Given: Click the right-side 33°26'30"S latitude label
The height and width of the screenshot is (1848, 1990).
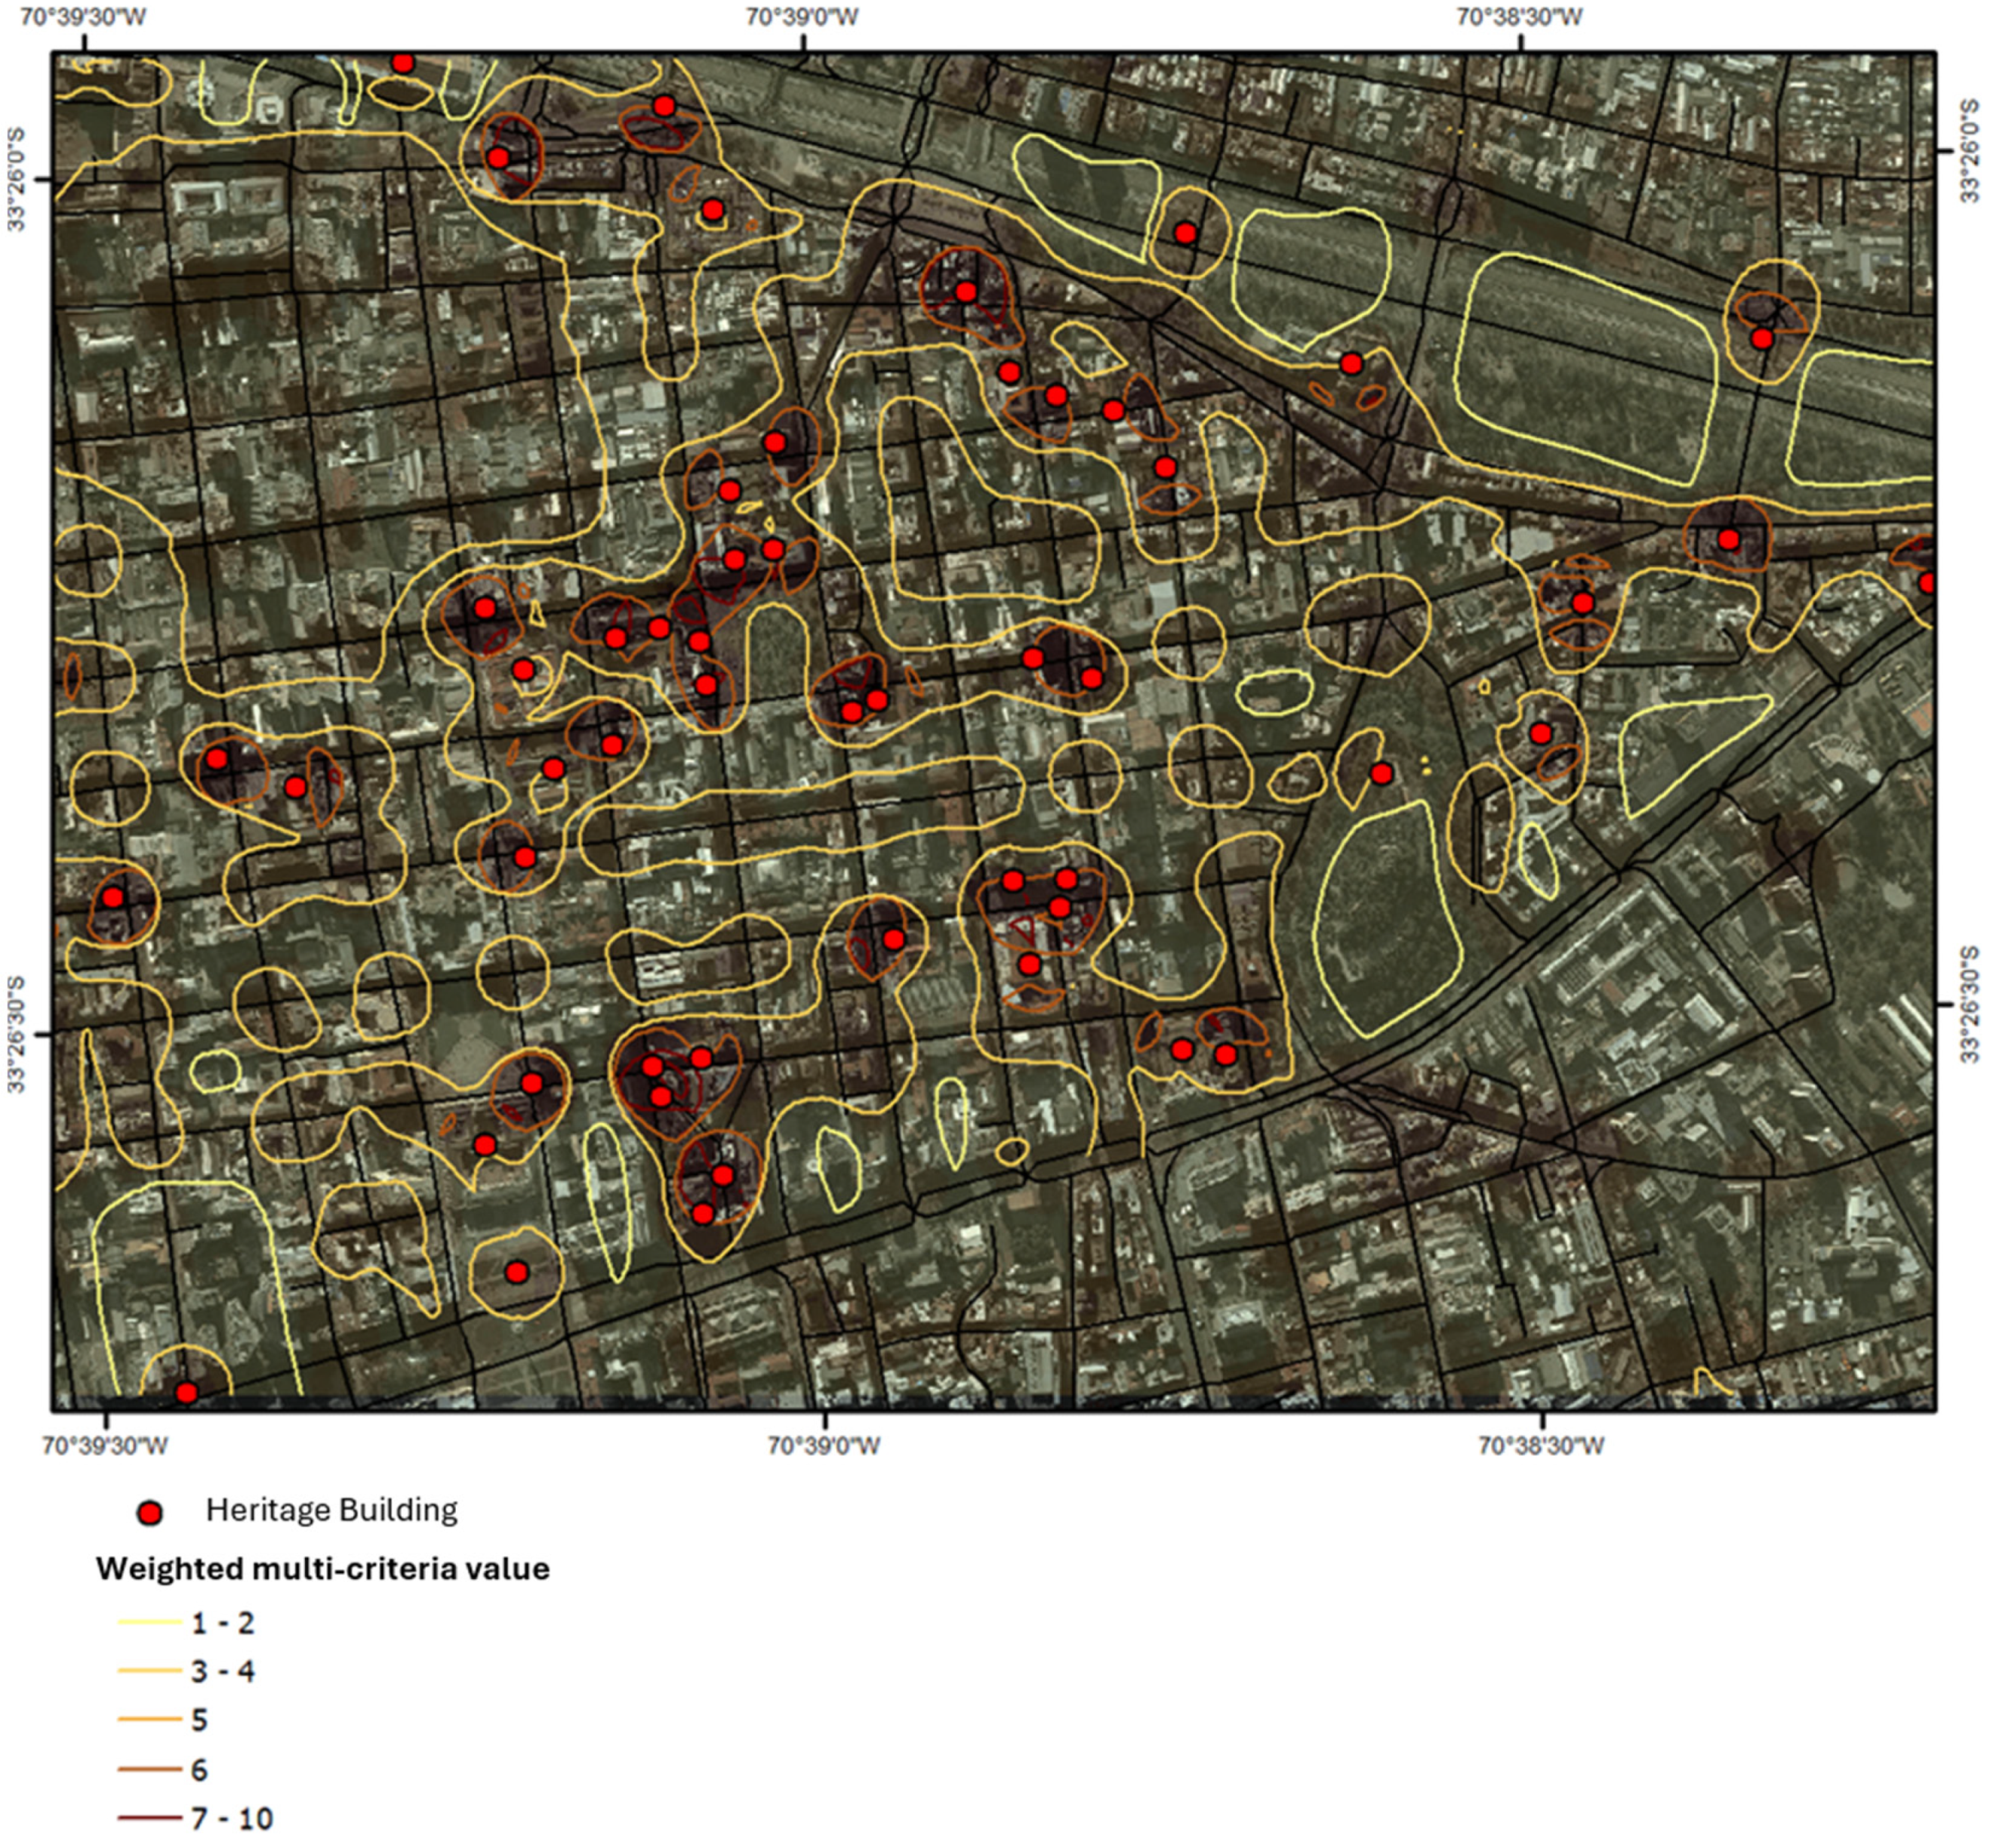Looking at the screenshot, I should [1969, 1005].
